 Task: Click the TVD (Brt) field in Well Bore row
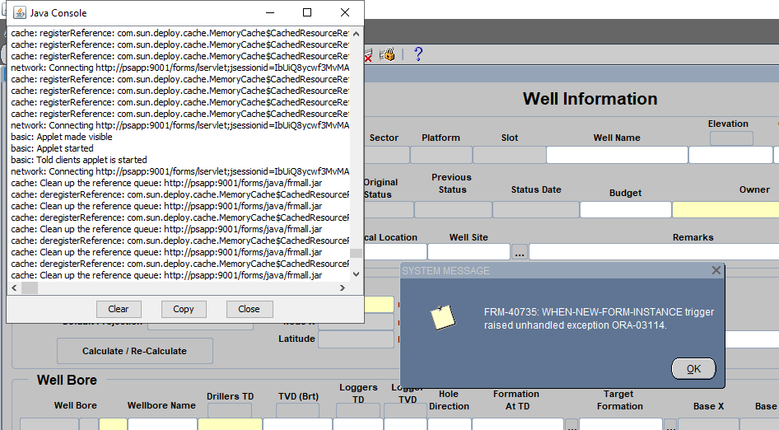[x=297, y=424]
